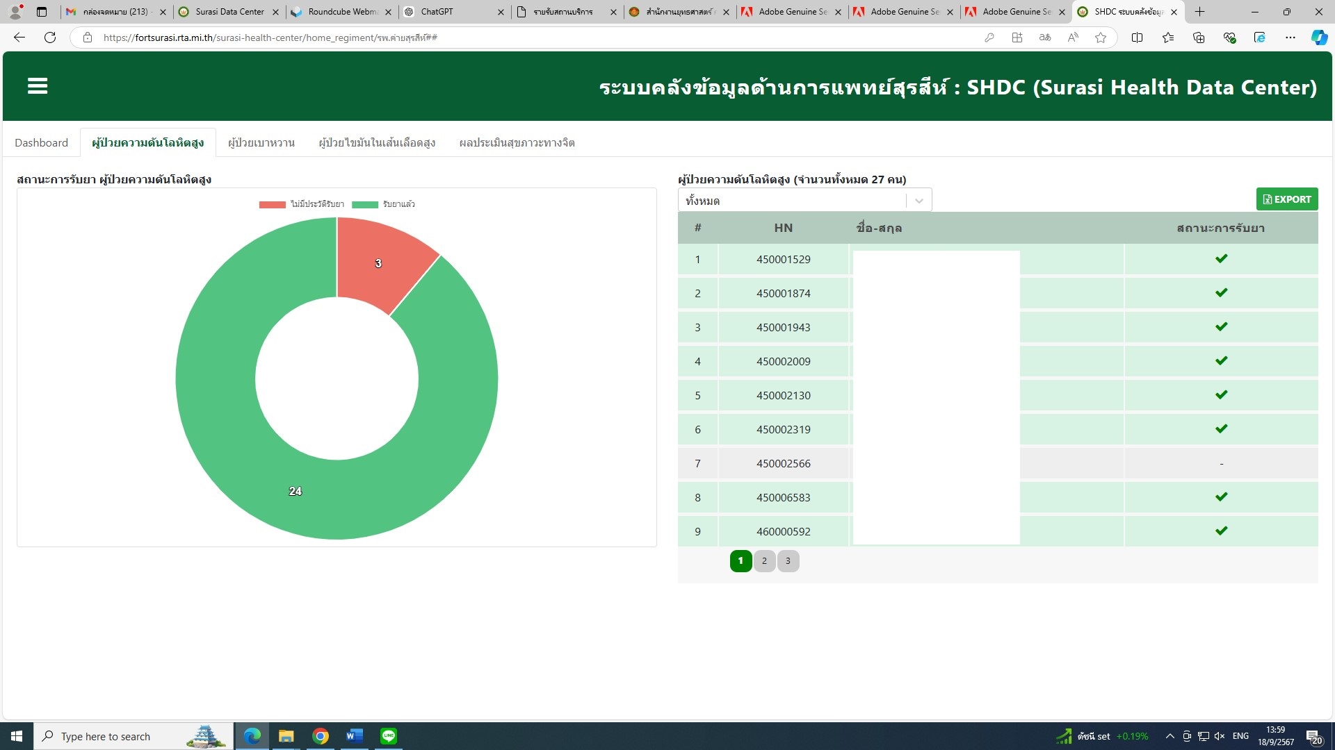
Task: Open Google Chrome from the taskbar
Action: pyautogui.click(x=321, y=736)
